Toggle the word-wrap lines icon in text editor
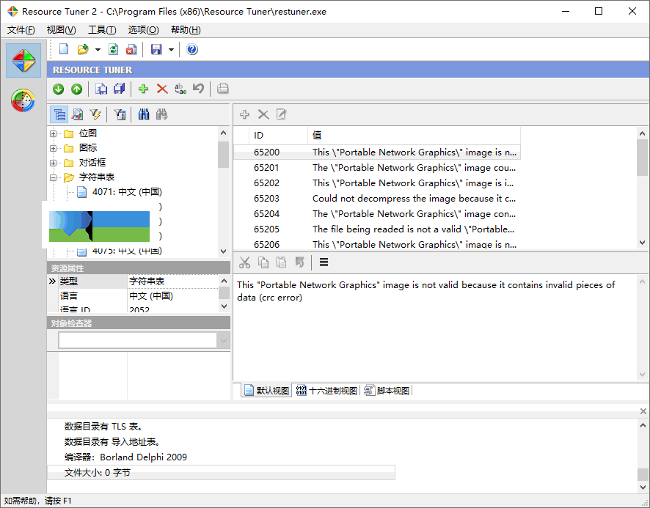 click(324, 262)
